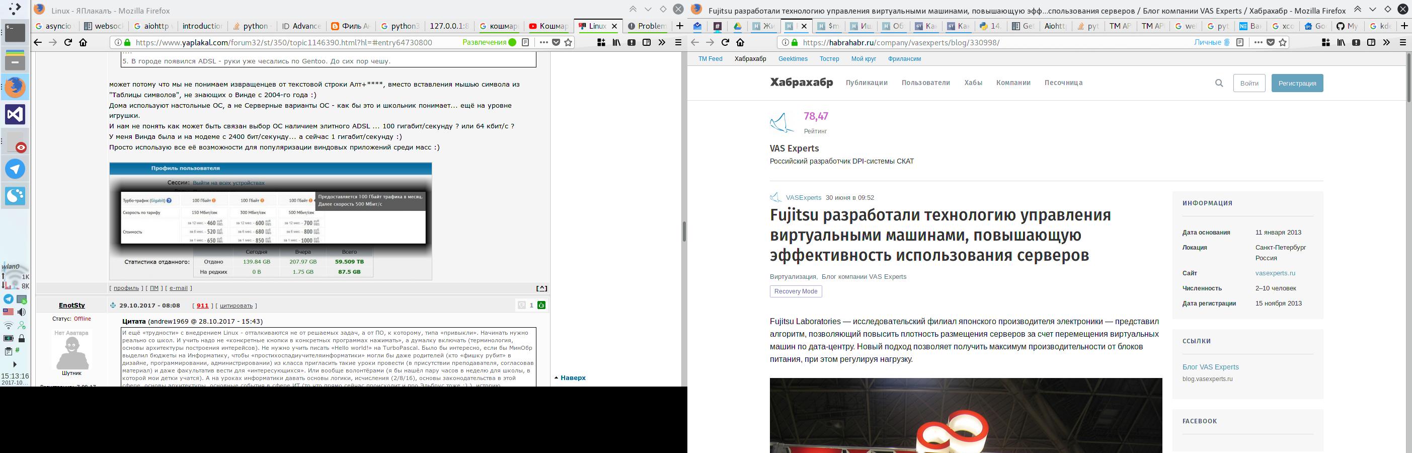
Task: Open the Фрилансим link in top bar
Action: 904,59
